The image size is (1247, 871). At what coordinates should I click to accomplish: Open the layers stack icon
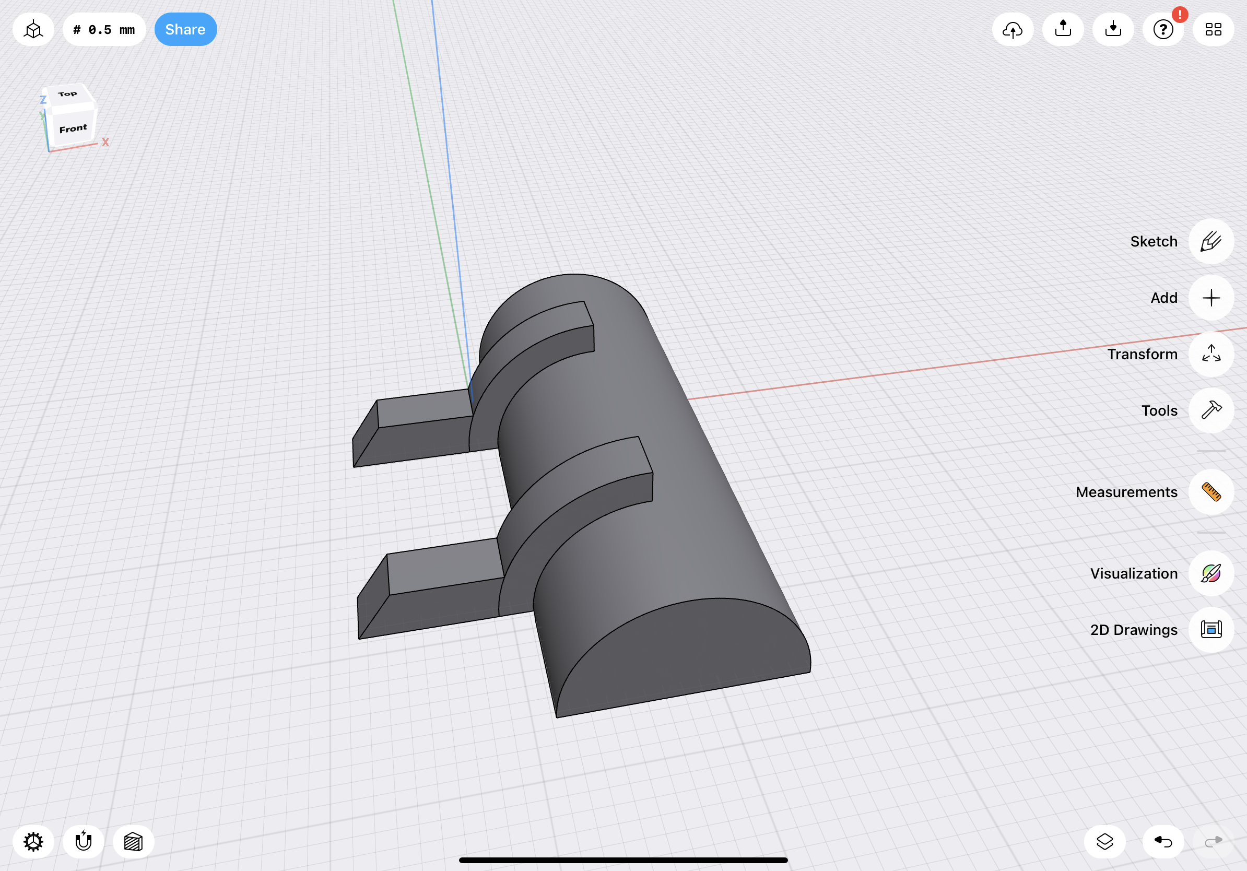[1104, 842]
